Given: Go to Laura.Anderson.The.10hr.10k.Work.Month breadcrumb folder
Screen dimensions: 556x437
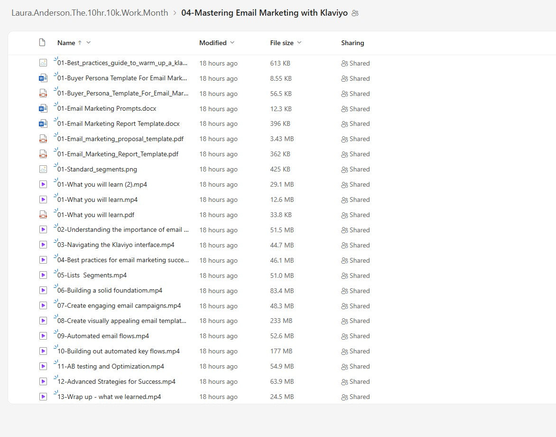Looking at the screenshot, I should pyautogui.click(x=90, y=13).
